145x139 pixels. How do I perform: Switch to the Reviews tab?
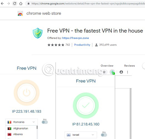(129, 66)
